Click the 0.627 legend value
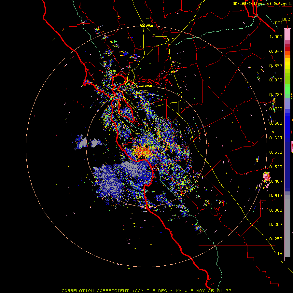 tap(276, 138)
